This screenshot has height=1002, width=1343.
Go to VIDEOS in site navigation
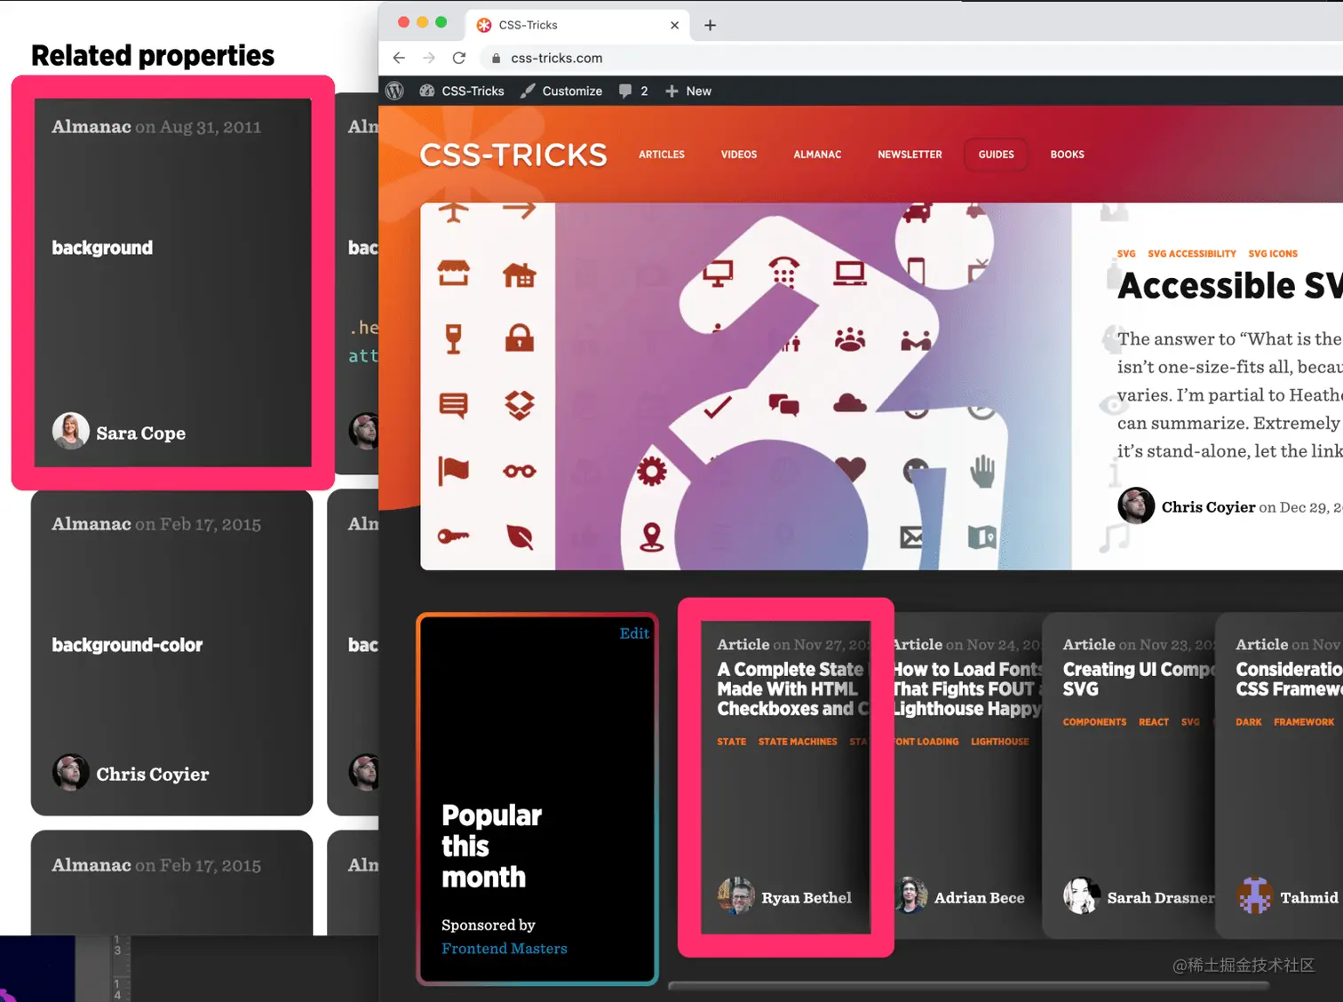coord(739,155)
